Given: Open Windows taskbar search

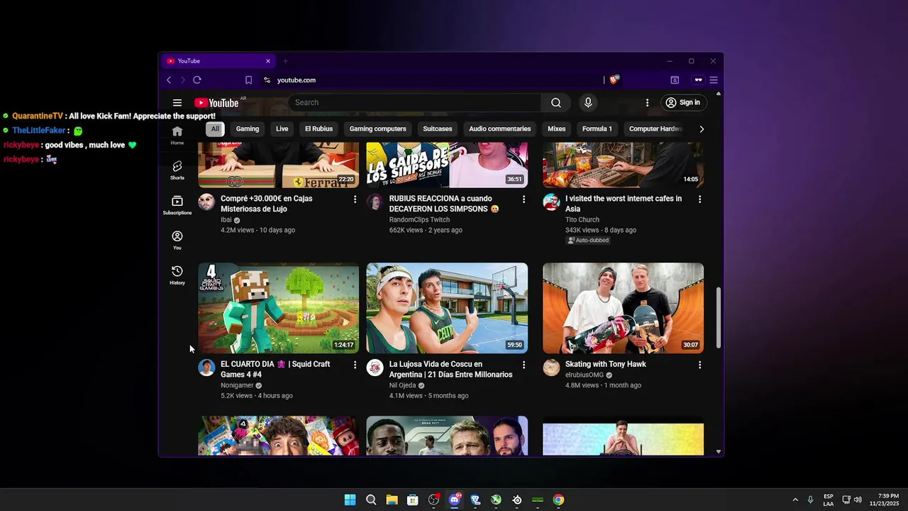Looking at the screenshot, I should (x=371, y=500).
